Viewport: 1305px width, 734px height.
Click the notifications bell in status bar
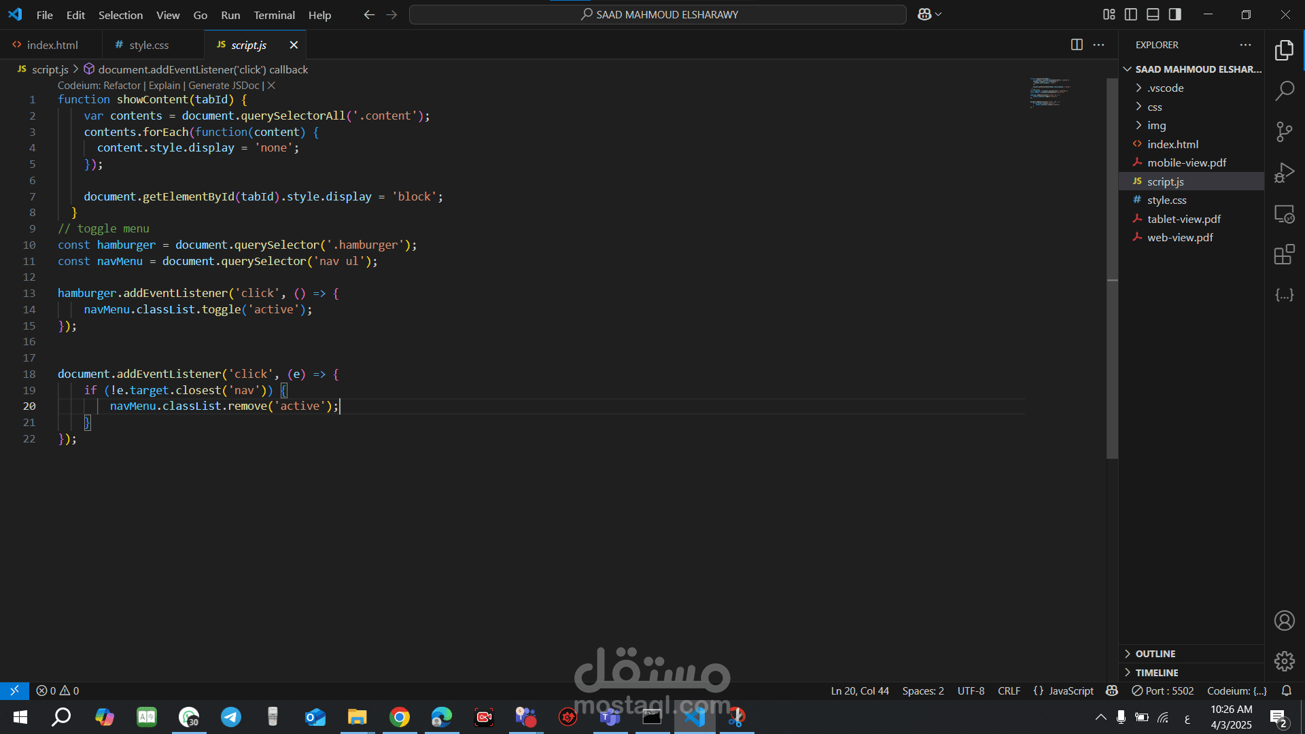tap(1286, 691)
